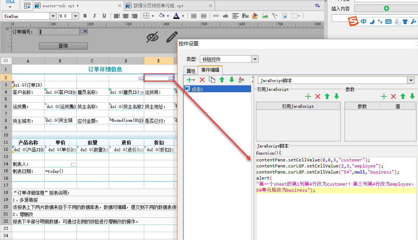Toggle bold formatting in the toolbar

click(85, 16)
